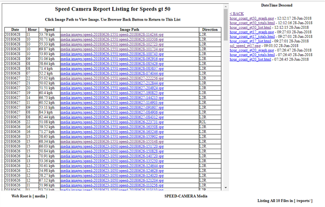Click scrollbar down arrow in report listing
Viewport: 325px width, 207px height.
pos(226,188)
